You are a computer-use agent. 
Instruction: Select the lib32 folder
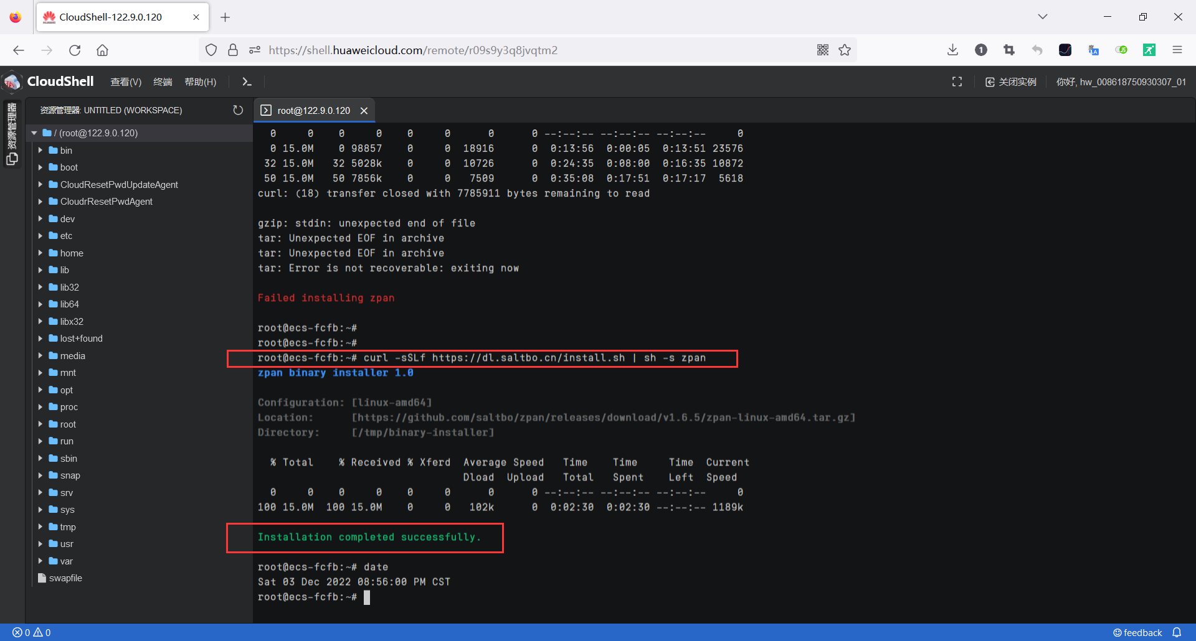pos(69,288)
